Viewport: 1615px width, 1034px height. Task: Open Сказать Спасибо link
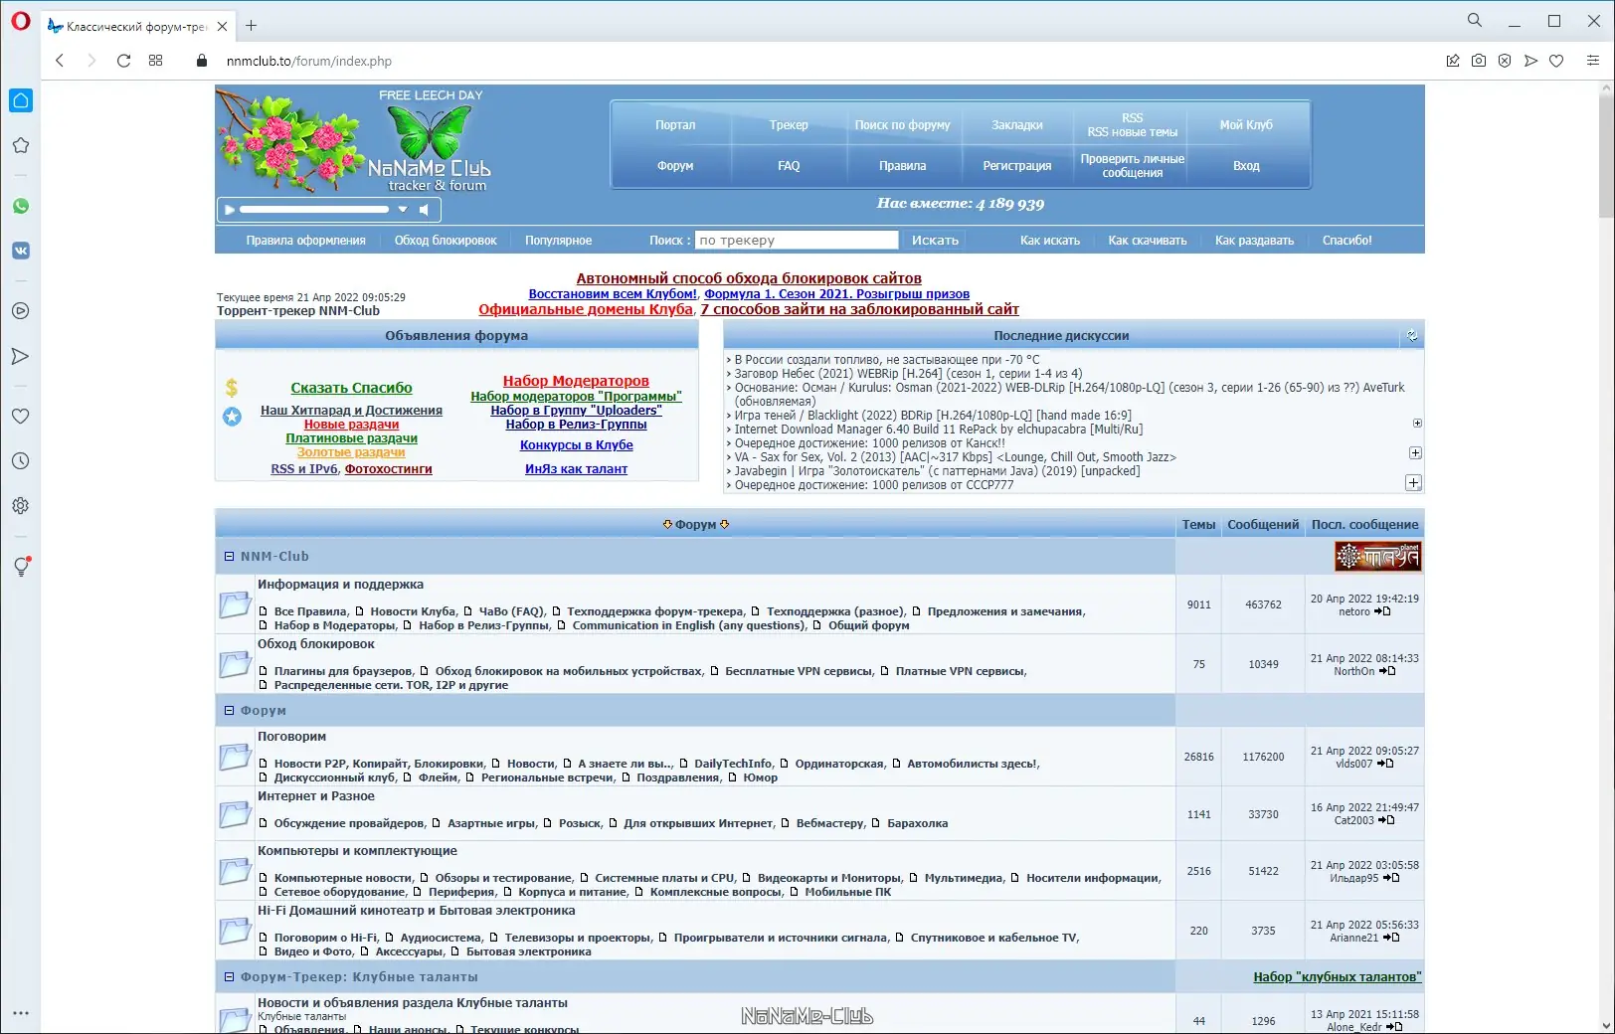351,388
